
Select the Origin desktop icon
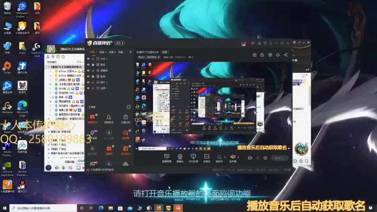click(x=8, y=67)
